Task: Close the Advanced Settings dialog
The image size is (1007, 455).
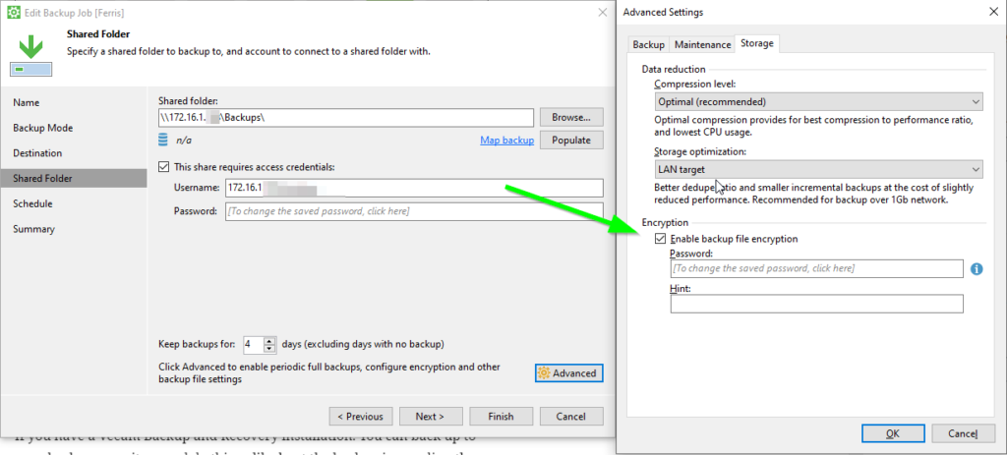Action: (x=993, y=12)
